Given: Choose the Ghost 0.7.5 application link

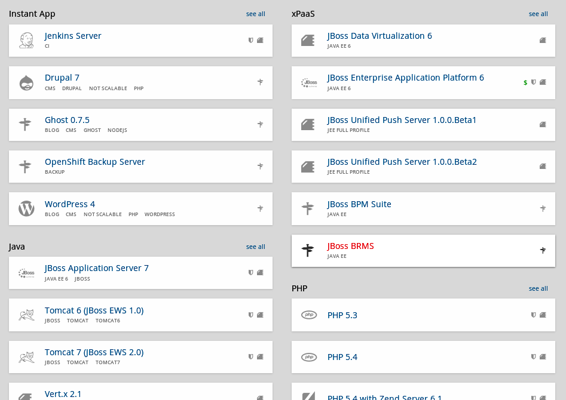Looking at the screenshot, I should (67, 120).
